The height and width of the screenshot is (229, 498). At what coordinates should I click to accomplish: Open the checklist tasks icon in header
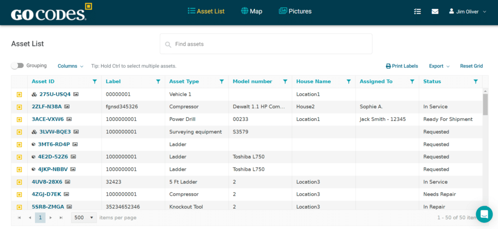coord(417,12)
